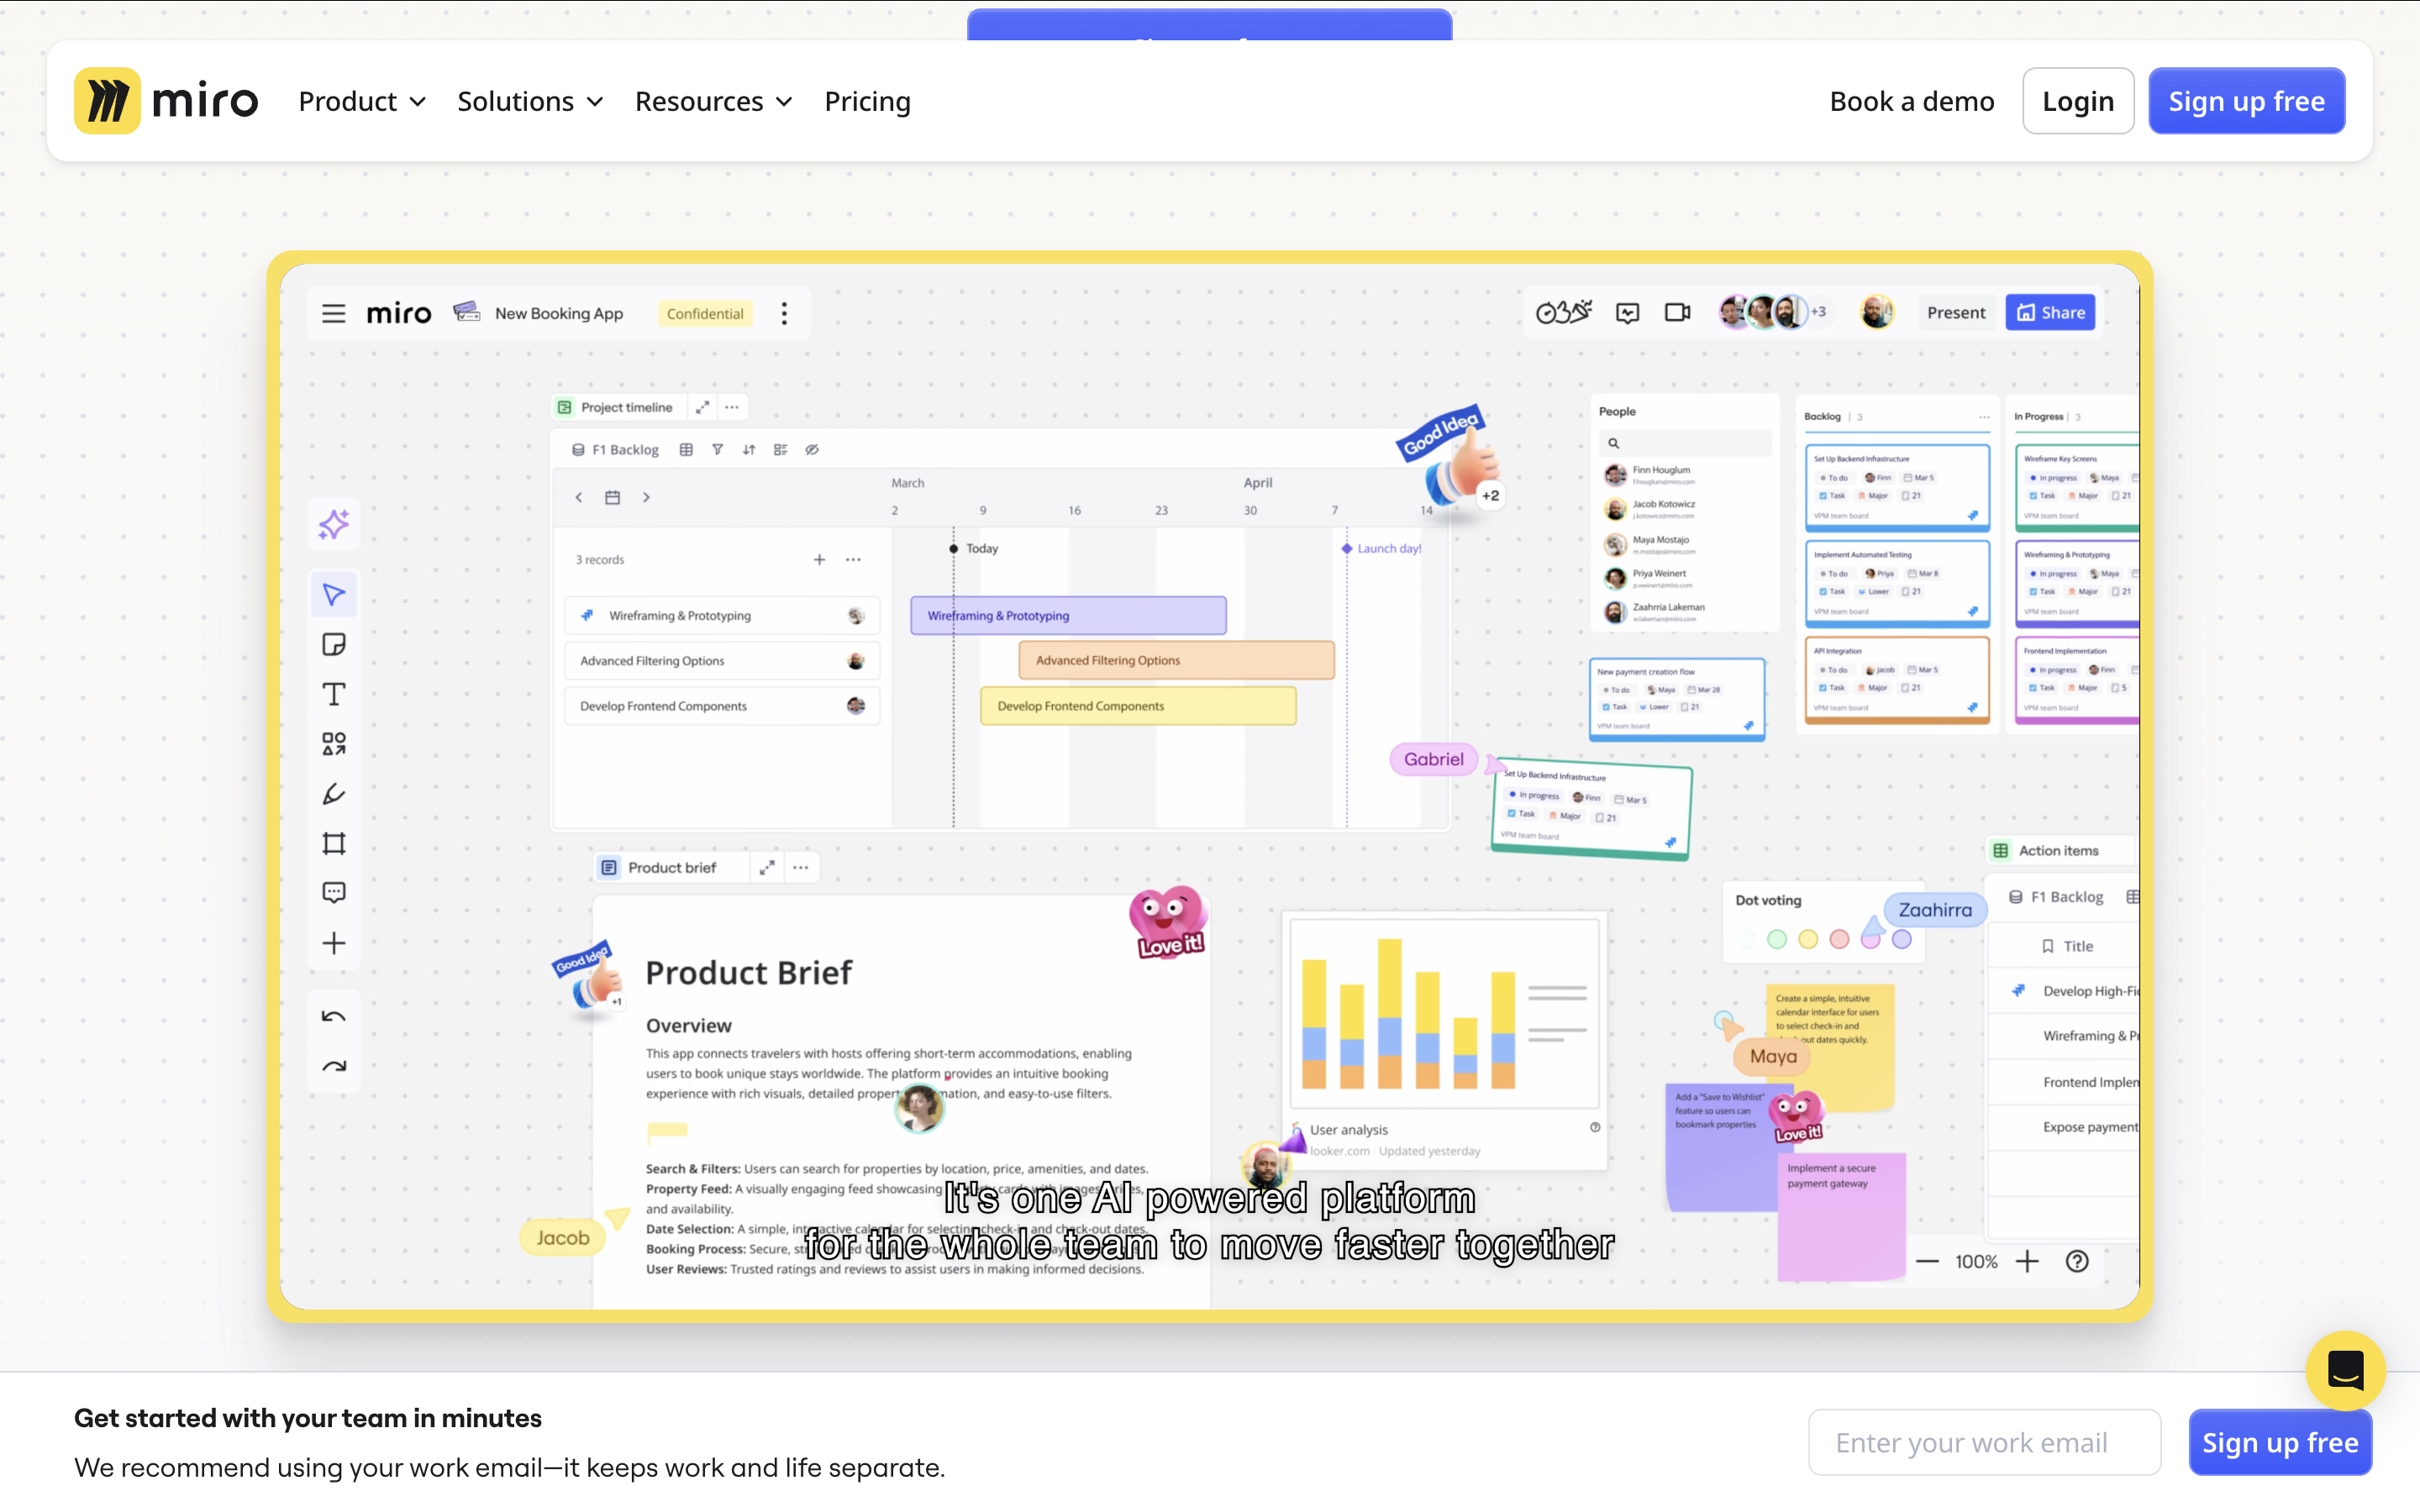2420x1512 pixels.
Task: Open the chat support widget
Action: [2344, 1370]
